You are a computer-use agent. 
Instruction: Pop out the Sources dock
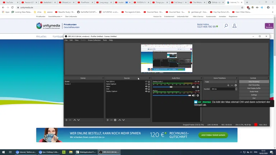click(x=149, y=78)
